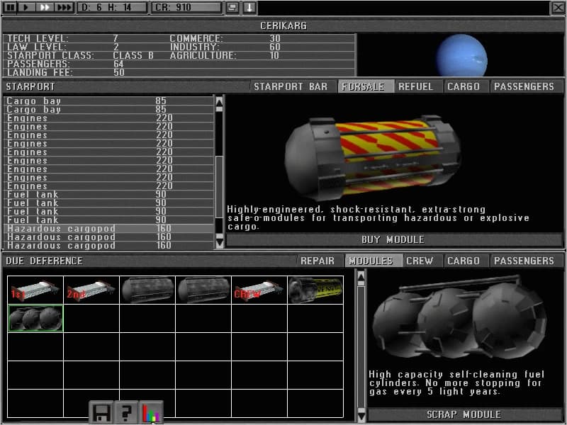The width and height of the screenshot is (567, 425).
Task: Set game speed to normal play
Action: point(26,7)
